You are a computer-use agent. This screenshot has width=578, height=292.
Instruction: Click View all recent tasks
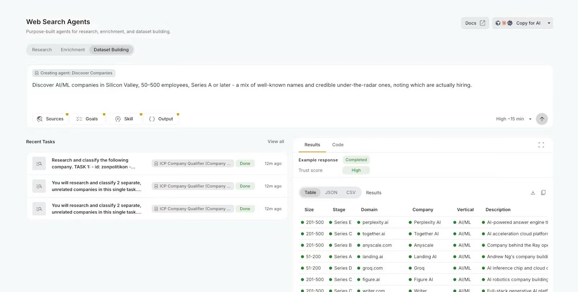click(x=276, y=141)
